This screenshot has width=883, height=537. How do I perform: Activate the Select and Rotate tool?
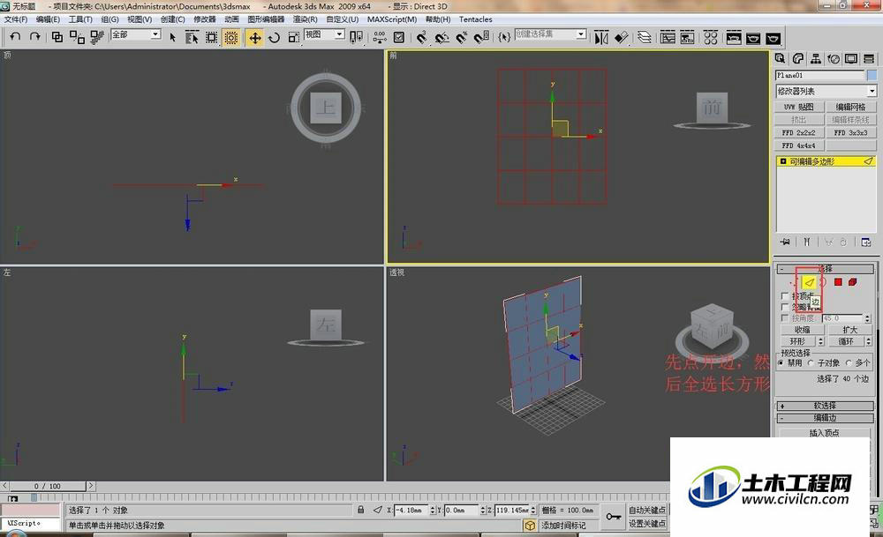click(275, 38)
